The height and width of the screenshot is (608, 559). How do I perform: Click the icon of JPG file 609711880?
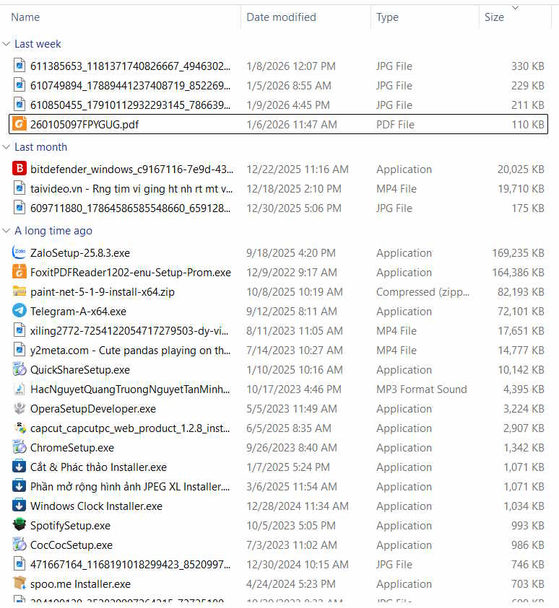(19, 208)
